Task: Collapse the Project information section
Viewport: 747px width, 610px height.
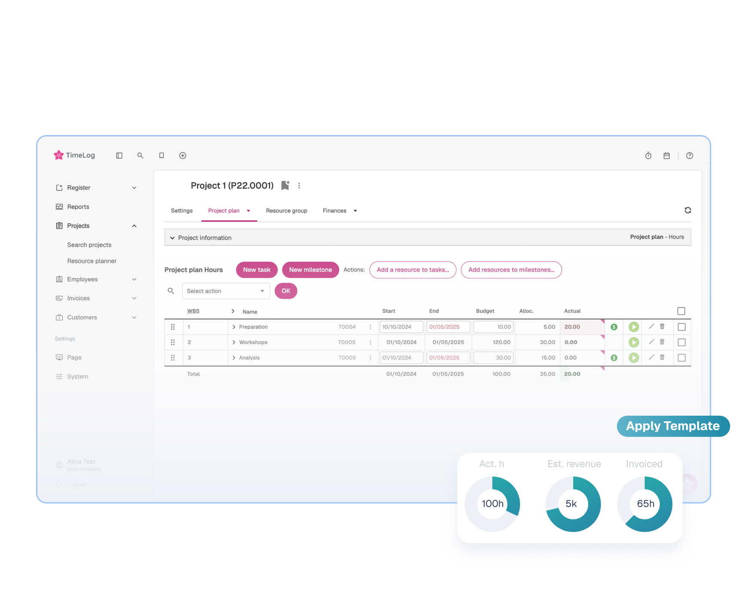Action: click(x=173, y=238)
